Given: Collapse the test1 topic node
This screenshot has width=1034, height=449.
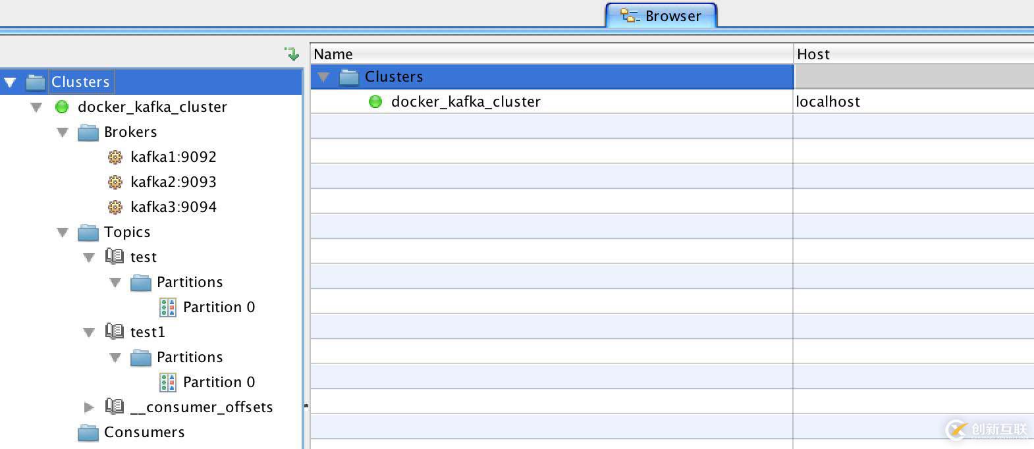Looking at the screenshot, I should click(89, 332).
